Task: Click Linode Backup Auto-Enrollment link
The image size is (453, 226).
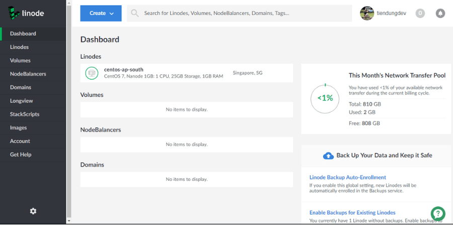Action: point(347,177)
